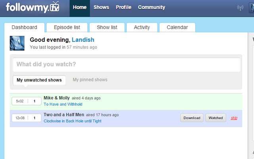Open the Activity tab

(x=142, y=27)
